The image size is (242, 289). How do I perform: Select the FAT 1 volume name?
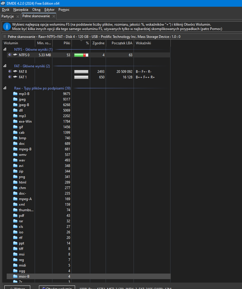click(x=23, y=77)
